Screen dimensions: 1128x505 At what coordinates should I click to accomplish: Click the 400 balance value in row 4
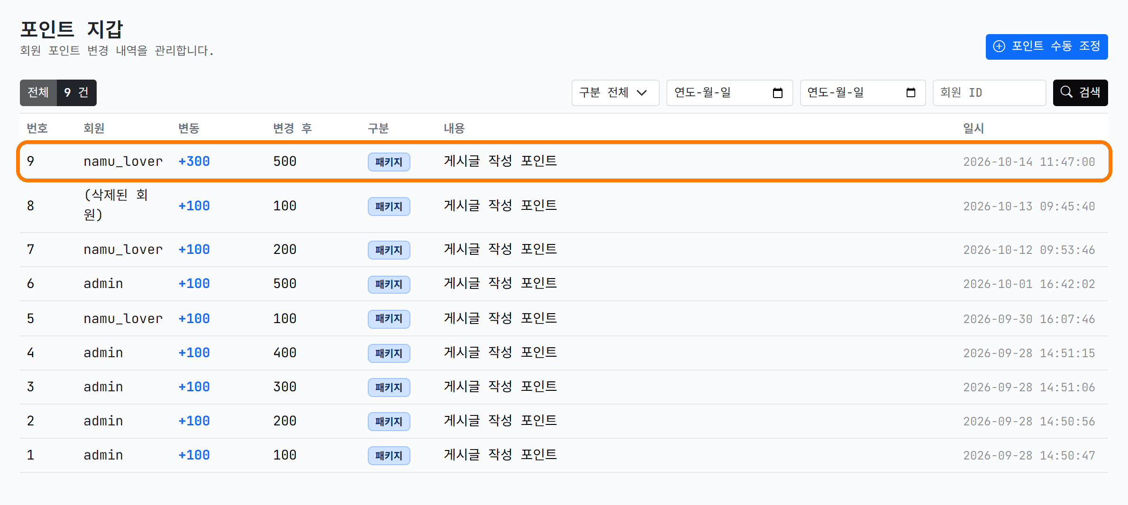tap(285, 353)
